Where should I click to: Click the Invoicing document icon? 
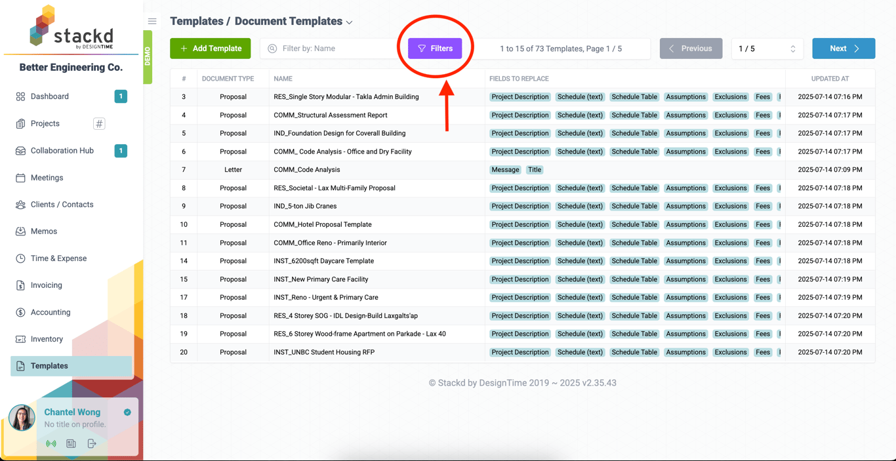(20, 285)
